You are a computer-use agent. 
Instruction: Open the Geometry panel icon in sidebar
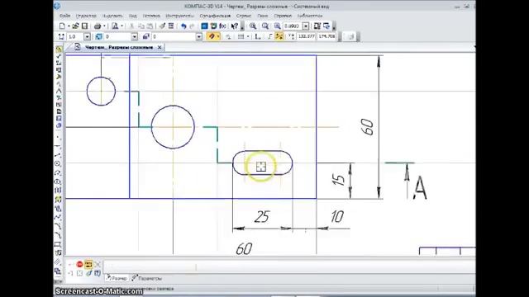(59, 49)
